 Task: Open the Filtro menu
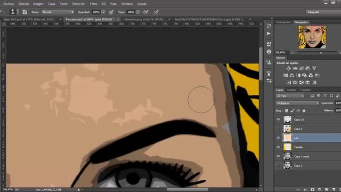(x=94, y=4)
